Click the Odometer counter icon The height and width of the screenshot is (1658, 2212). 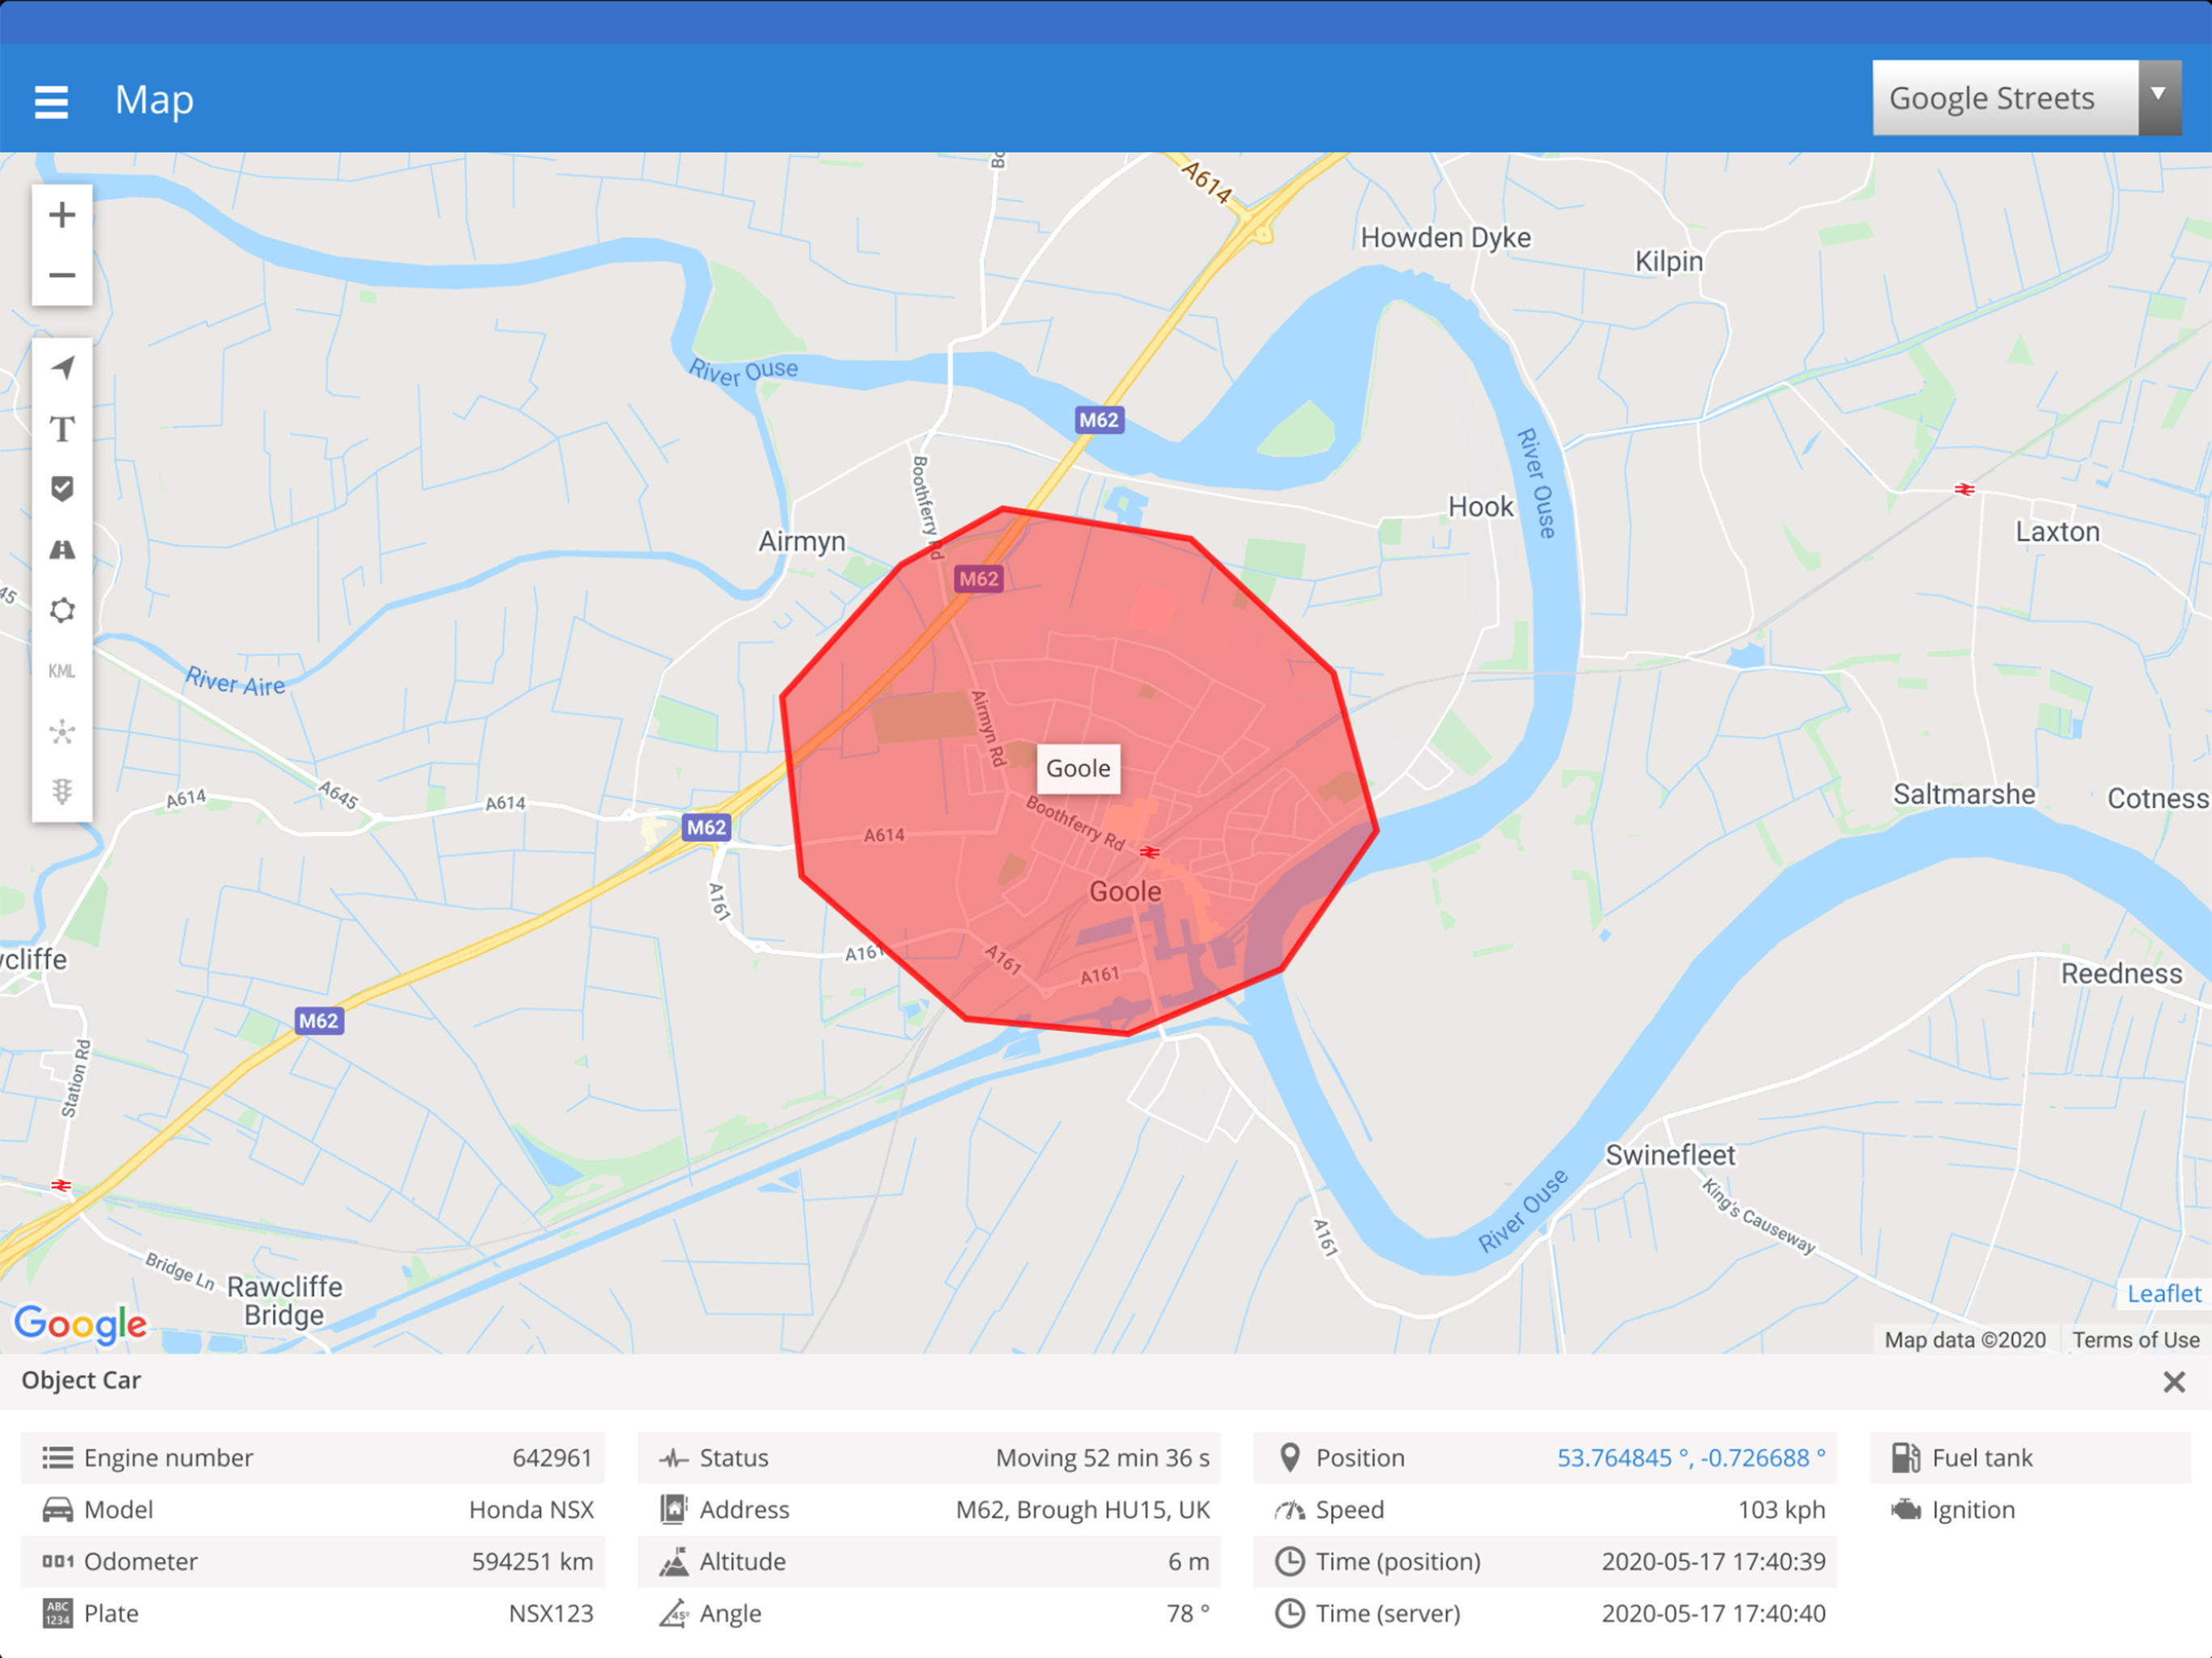coord(57,1562)
